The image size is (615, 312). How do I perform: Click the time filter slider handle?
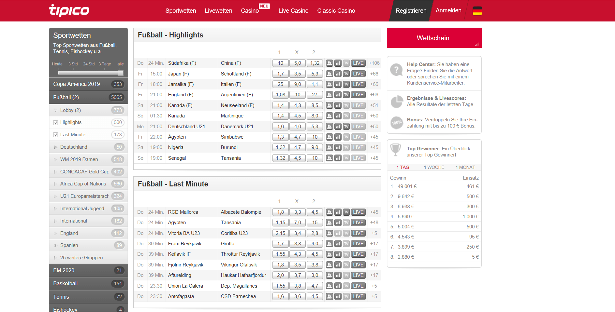click(x=120, y=73)
